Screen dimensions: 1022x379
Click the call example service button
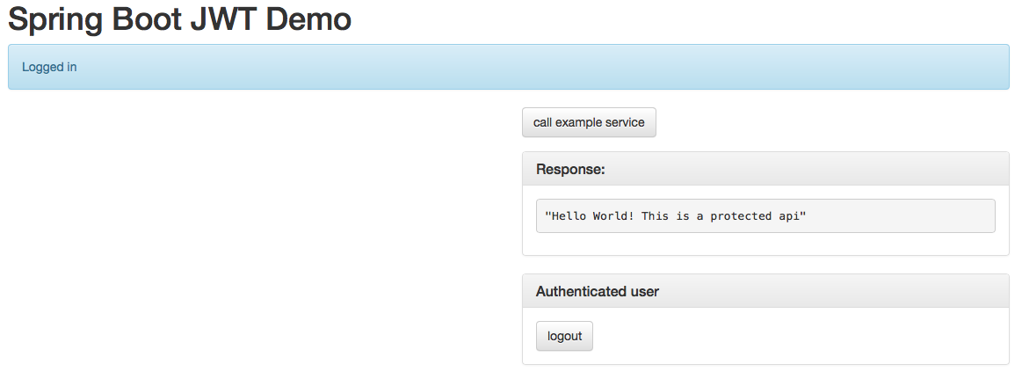(589, 122)
